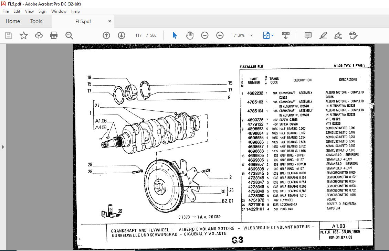Click the zoom percentage field 71.9%
Image resolution: width=389 pixels, height=251 pixels.
(x=239, y=35)
